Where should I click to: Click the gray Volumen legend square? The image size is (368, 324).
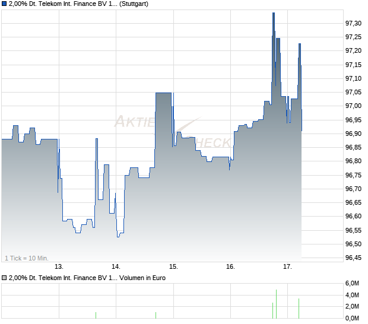[x=4, y=278]
